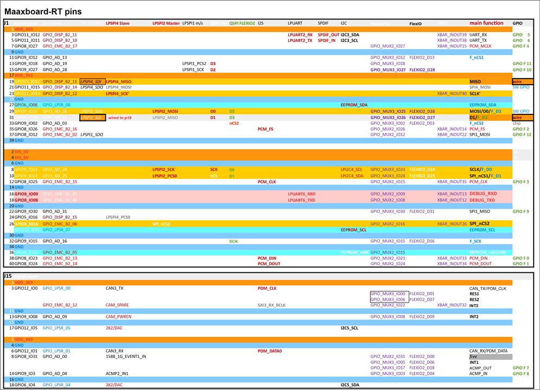The image size is (540, 390).
Task: Select the INT3 main function cell
Action: click(x=474, y=306)
